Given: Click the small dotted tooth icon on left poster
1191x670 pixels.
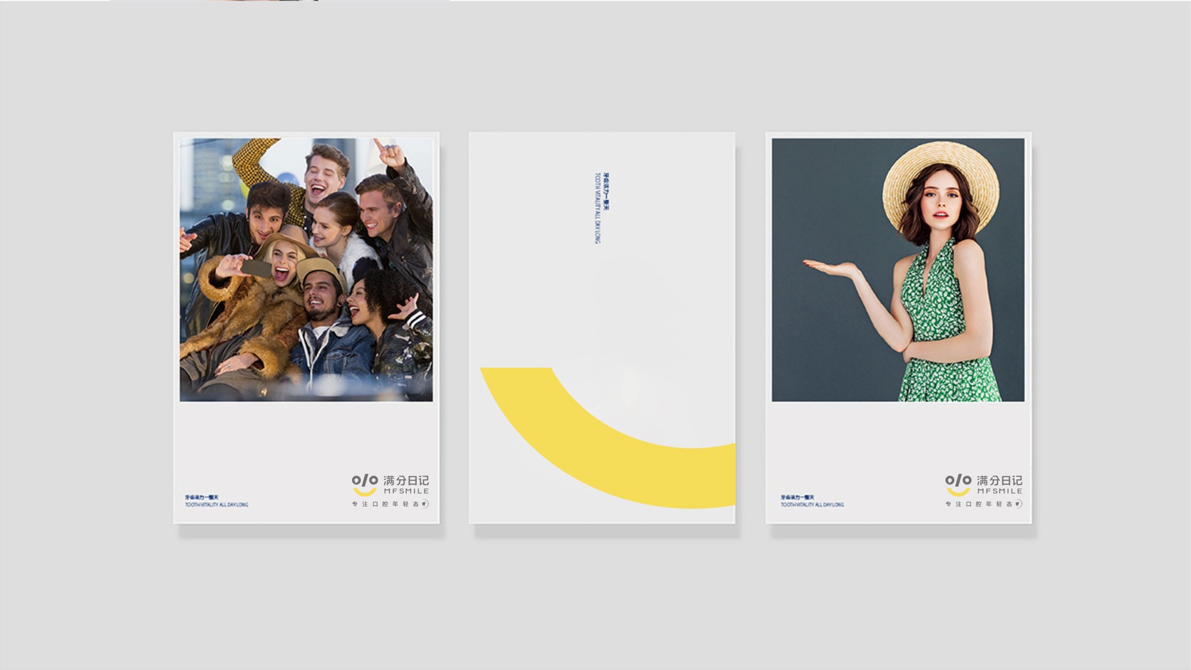Looking at the screenshot, I should pos(425,504).
